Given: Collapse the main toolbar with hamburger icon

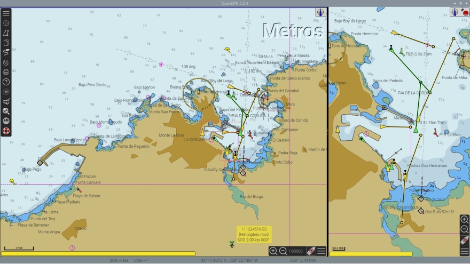Looking at the screenshot, I should (6, 13).
